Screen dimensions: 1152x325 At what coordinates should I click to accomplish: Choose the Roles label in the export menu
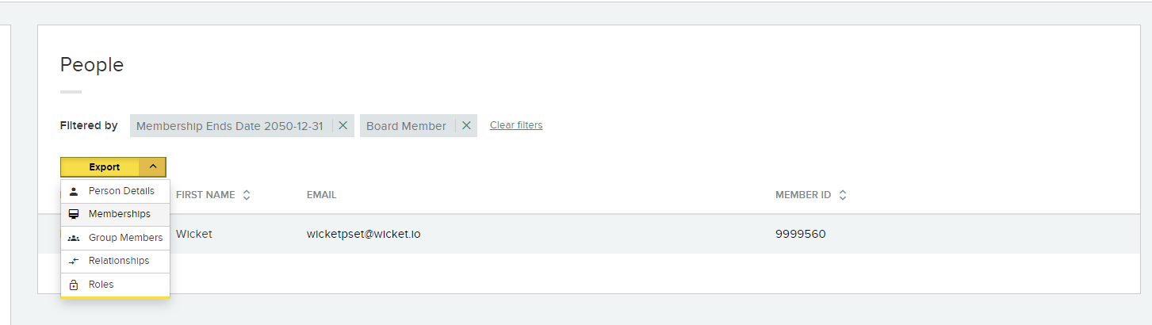(x=101, y=285)
